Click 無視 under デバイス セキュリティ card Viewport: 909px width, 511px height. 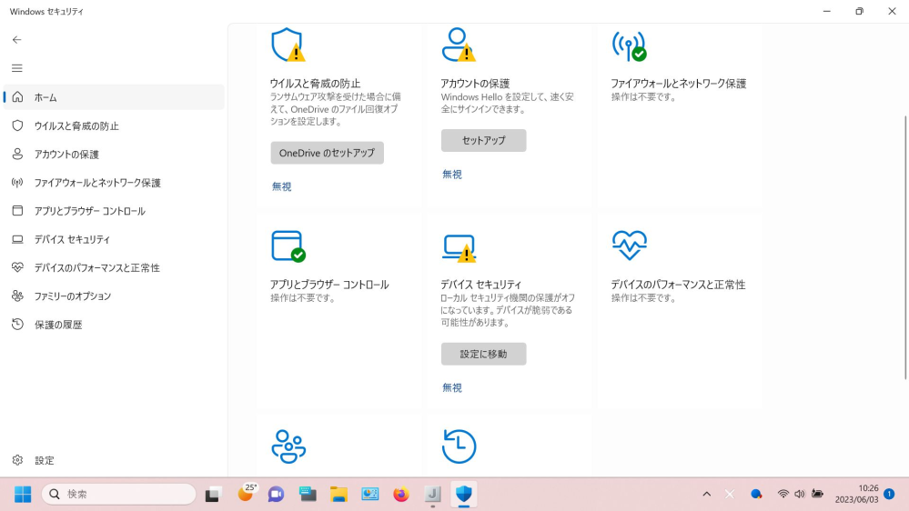pos(452,387)
